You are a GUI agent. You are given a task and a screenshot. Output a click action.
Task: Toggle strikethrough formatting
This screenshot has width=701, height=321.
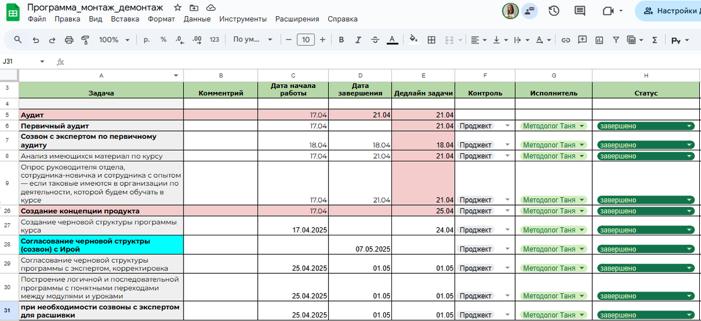pos(375,40)
